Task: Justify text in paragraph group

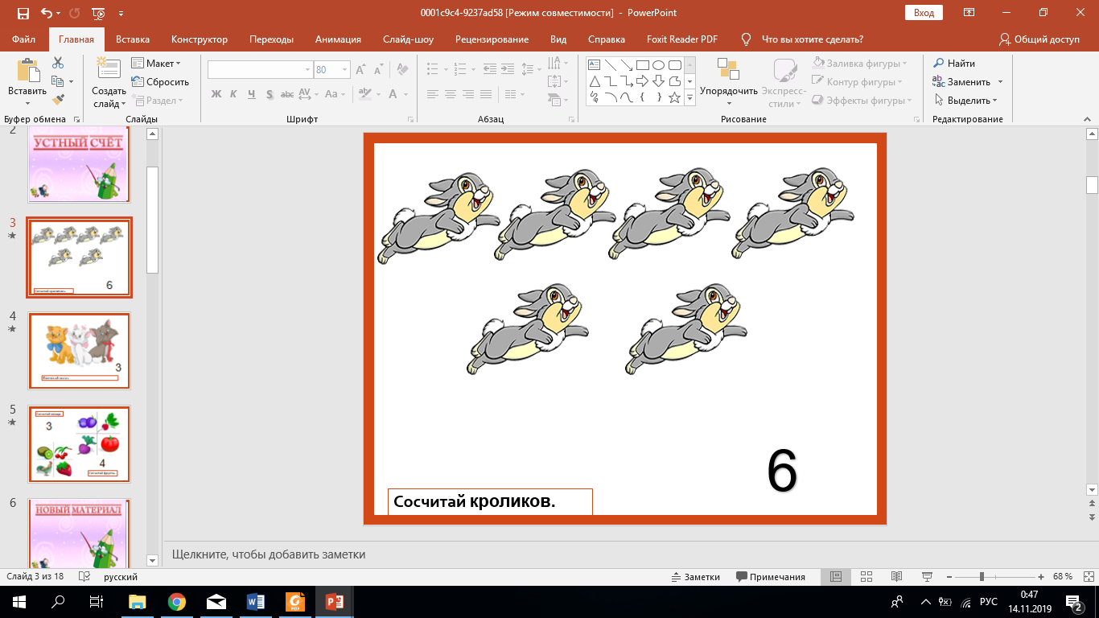Action: click(x=486, y=94)
